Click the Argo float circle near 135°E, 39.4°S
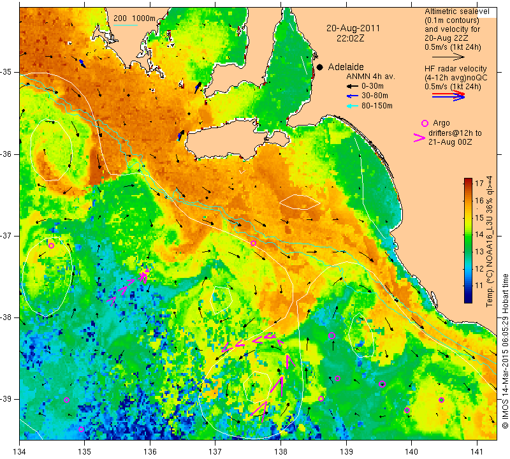 coord(82,430)
